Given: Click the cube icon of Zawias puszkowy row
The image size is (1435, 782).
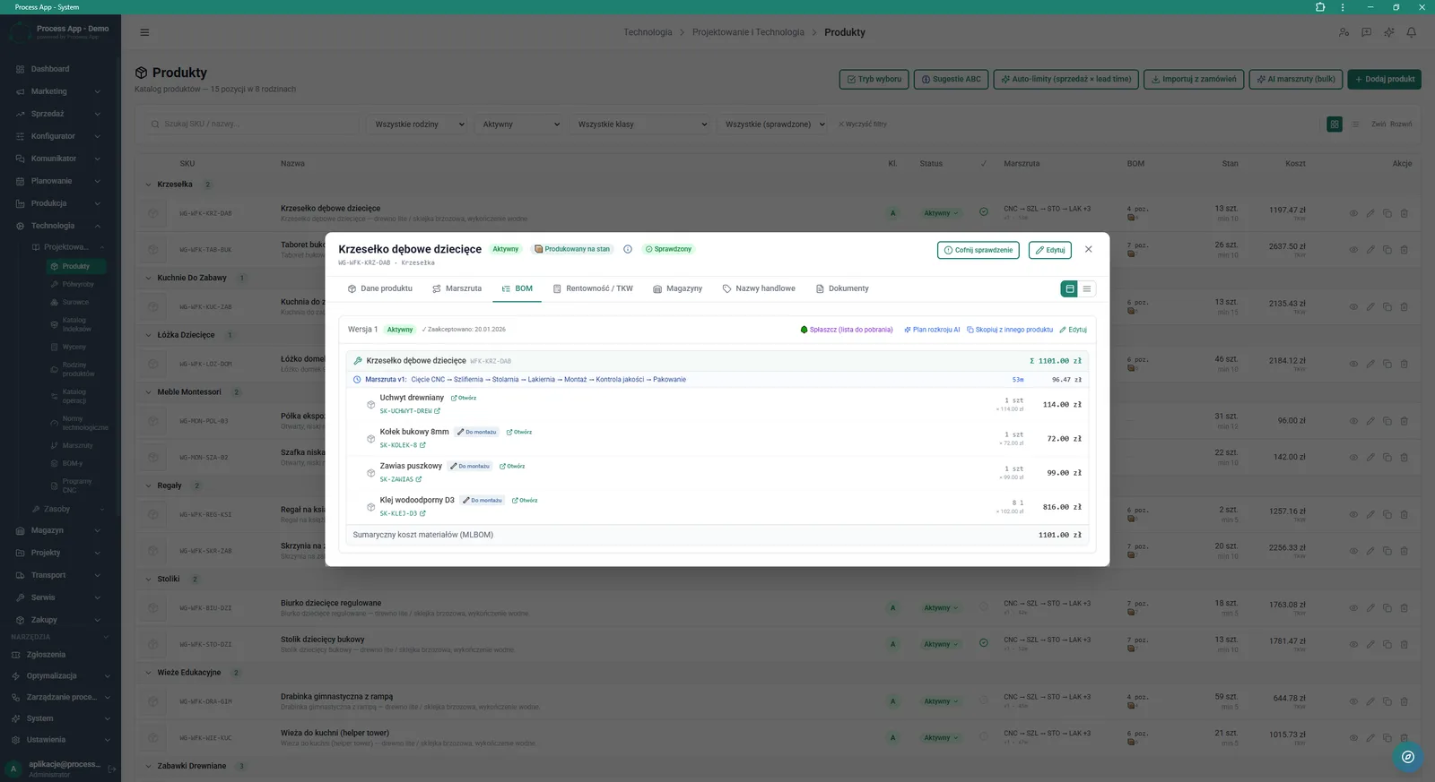Looking at the screenshot, I should point(370,473).
